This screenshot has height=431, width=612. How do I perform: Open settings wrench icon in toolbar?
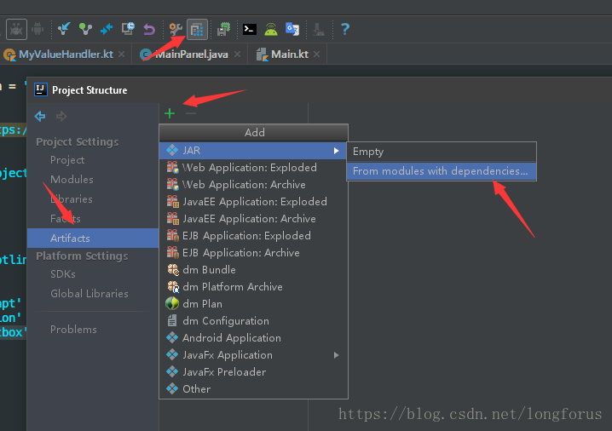tap(176, 29)
